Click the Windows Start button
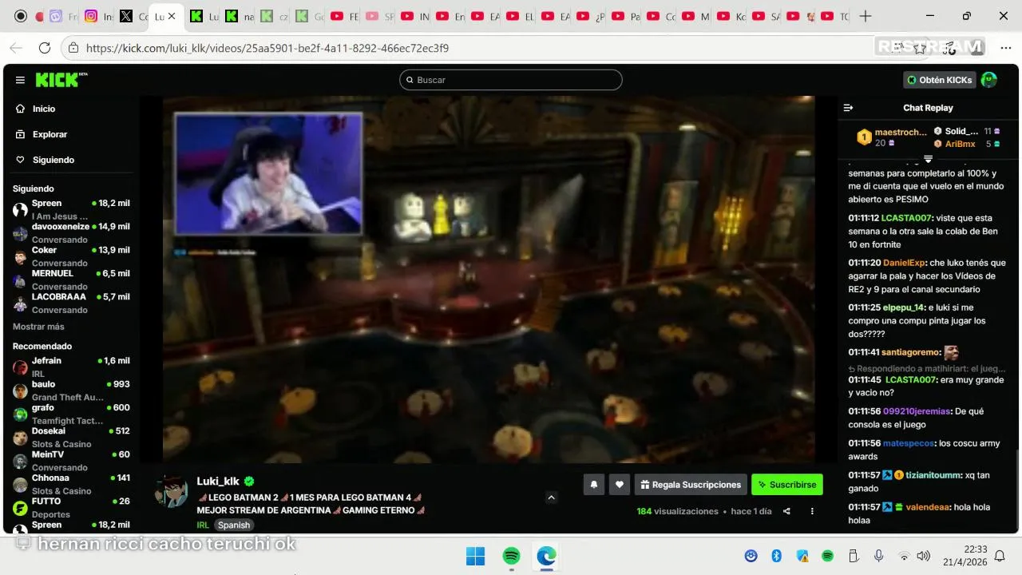Screen dimensions: 1022x575 coord(475,556)
